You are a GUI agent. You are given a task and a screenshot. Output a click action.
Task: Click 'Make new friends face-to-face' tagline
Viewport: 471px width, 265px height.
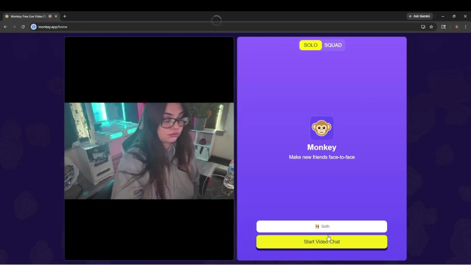[322, 157]
